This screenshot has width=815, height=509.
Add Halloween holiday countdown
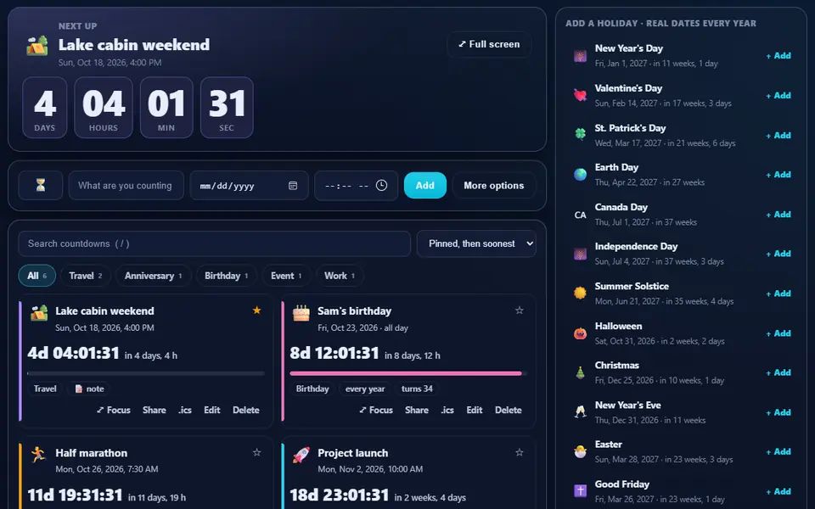[778, 333]
